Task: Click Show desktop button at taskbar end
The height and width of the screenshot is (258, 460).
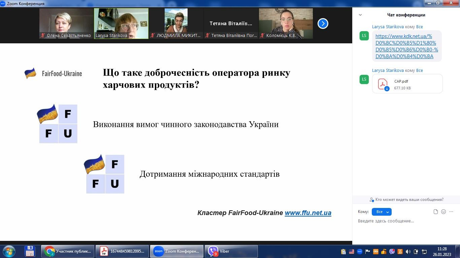Action: (x=458, y=251)
